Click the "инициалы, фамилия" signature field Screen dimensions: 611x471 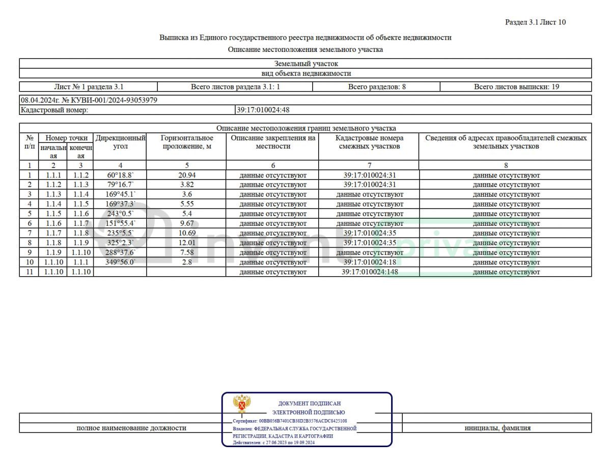point(497,428)
